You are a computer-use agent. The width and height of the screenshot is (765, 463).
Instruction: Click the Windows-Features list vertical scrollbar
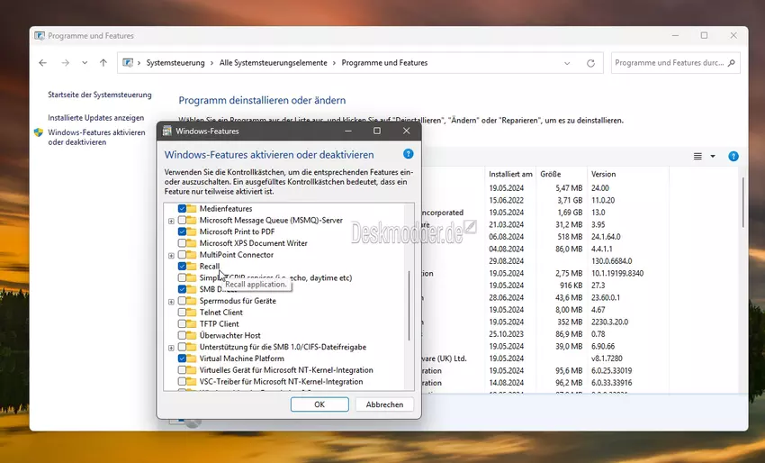(409, 297)
